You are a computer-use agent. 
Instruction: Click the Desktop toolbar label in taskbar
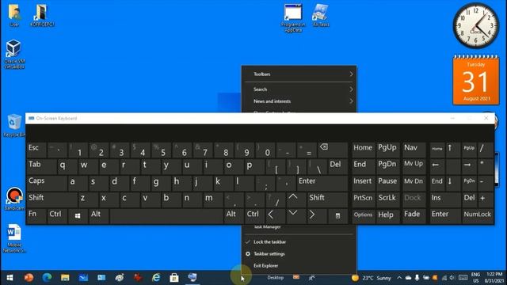click(276, 278)
